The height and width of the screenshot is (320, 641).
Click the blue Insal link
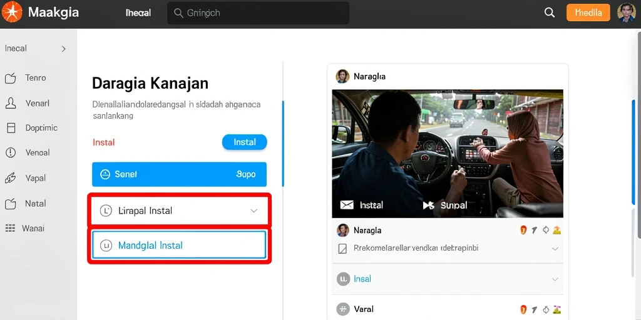(362, 279)
